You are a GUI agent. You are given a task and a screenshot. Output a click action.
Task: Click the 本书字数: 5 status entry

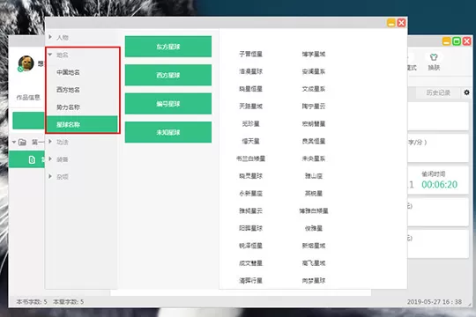(x=32, y=301)
